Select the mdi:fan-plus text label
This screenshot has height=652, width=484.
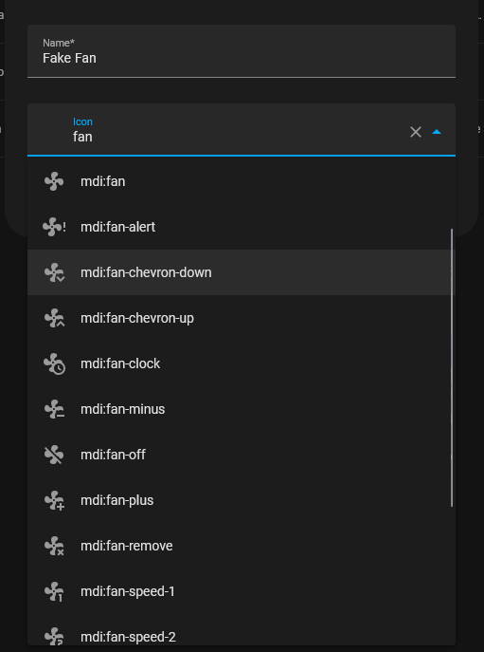(x=117, y=500)
